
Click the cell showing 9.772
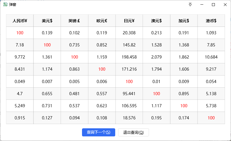pos(20,57)
